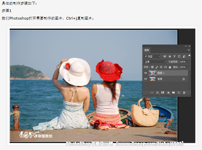
Task: Click the lock icon on 背景 layer
Action: tap(184, 79)
